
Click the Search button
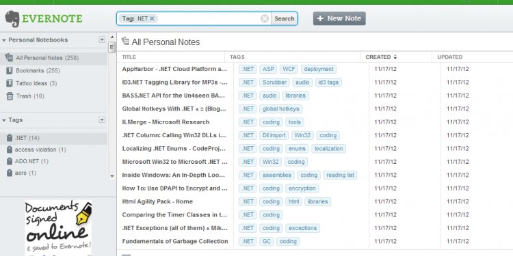coord(285,18)
